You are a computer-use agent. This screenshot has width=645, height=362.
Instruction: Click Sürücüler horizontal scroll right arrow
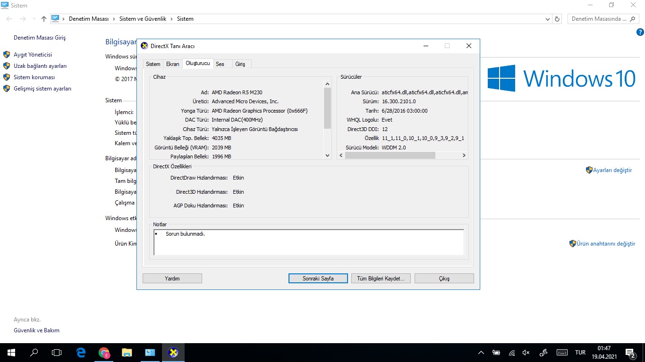tap(464, 155)
